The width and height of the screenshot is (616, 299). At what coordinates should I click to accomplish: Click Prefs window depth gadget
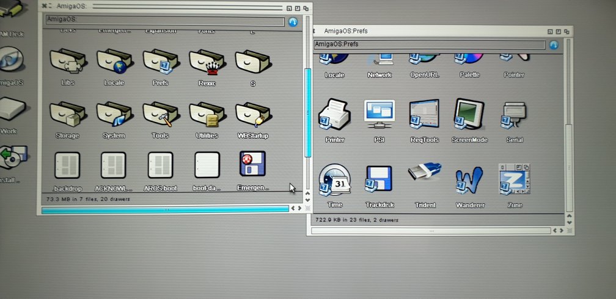pyautogui.click(x=566, y=31)
